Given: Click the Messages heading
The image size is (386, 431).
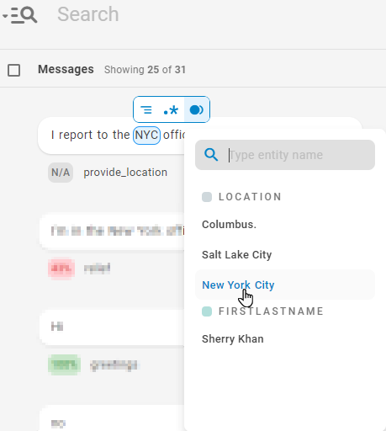Looking at the screenshot, I should 66,69.
